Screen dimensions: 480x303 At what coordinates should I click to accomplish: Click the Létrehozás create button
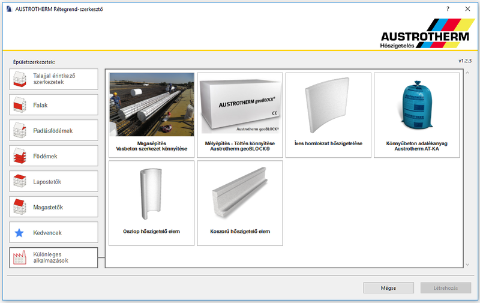pyautogui.click(x=446, y=288)
